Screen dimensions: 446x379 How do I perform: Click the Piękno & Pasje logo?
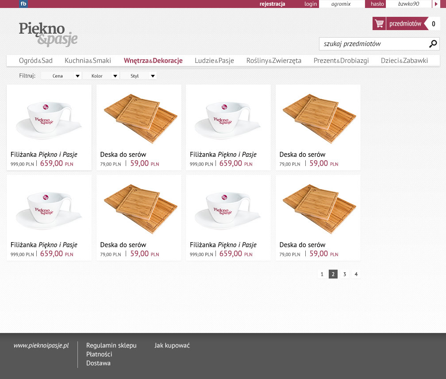(x=48, y=34)
